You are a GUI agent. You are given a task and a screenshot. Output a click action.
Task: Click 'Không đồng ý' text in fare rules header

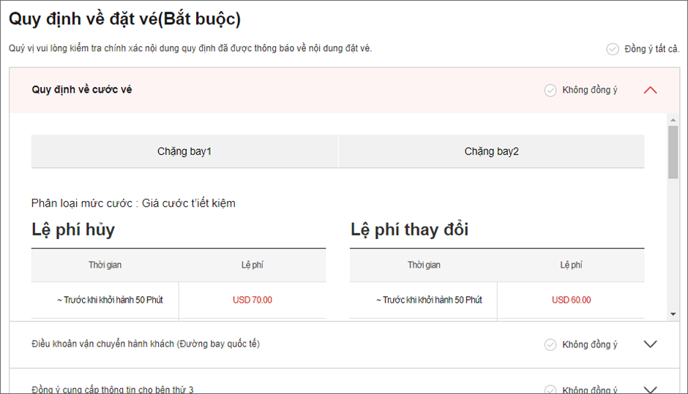click(590, 91)
